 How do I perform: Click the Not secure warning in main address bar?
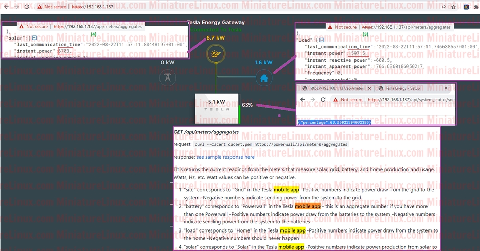coord(51,6)
